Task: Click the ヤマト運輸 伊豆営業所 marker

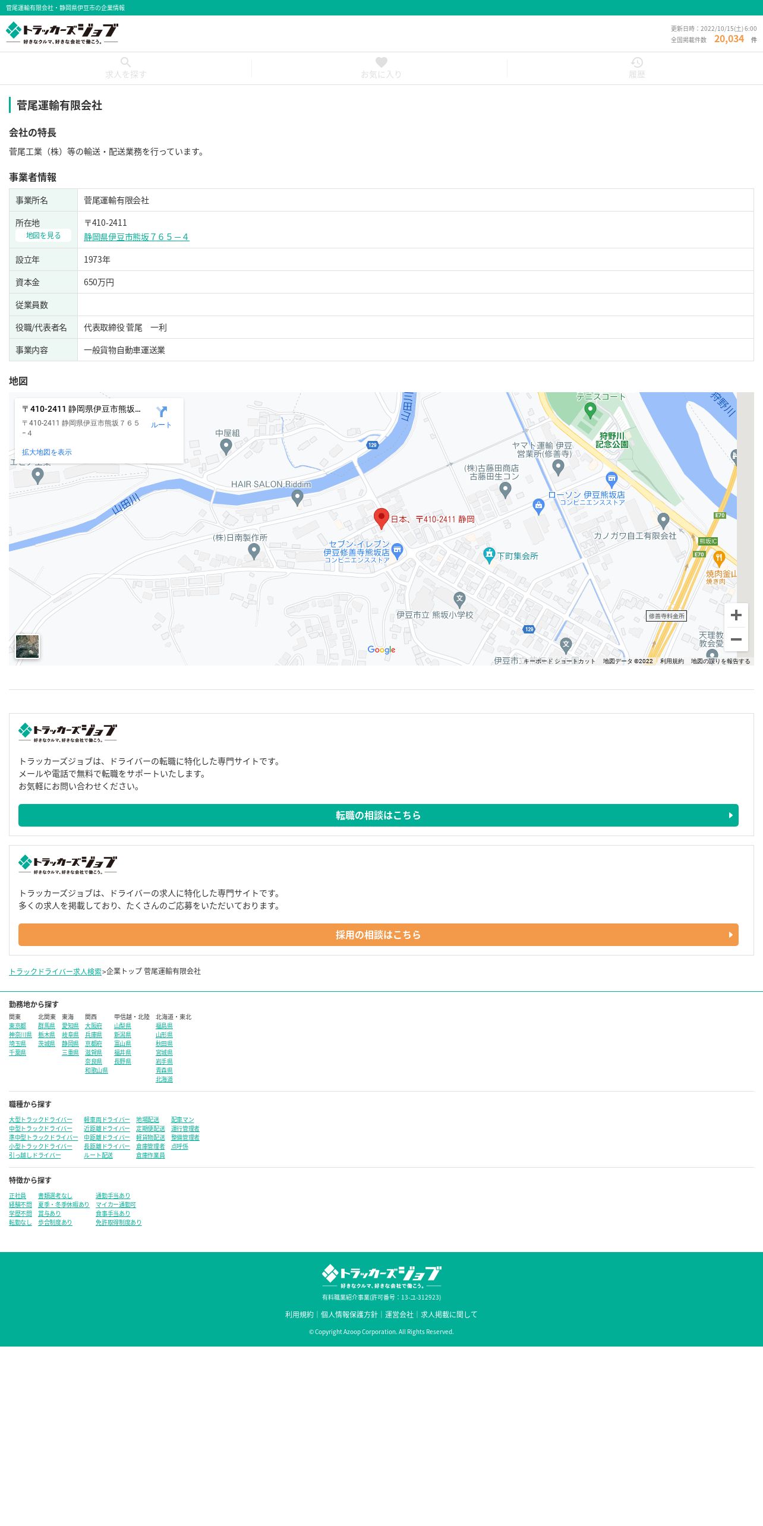Action: (x=558, y=468)
